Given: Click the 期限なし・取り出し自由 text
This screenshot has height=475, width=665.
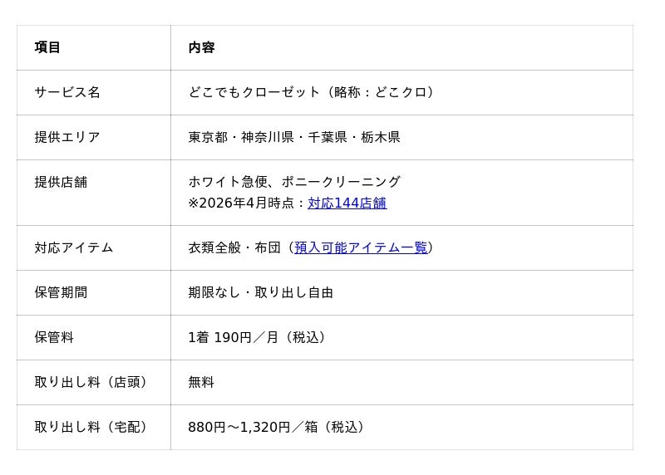Looking at the screenshot, I should pos(261,292).
